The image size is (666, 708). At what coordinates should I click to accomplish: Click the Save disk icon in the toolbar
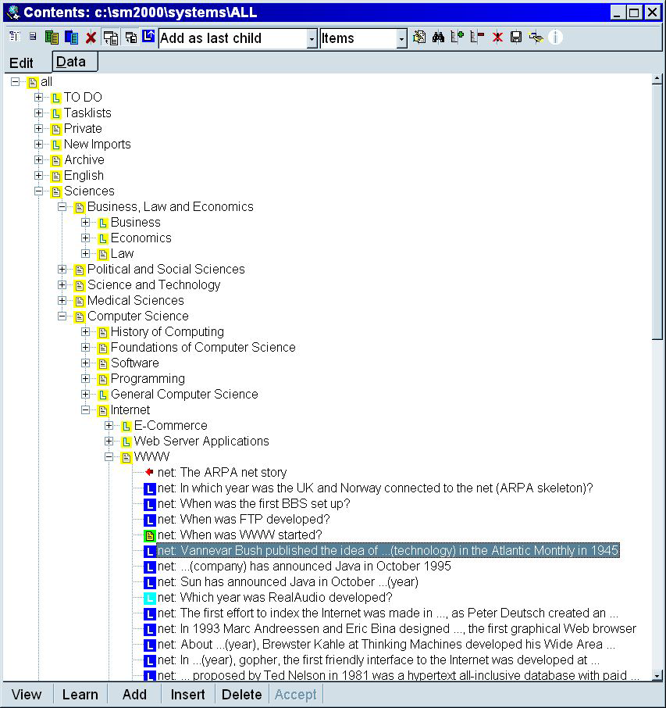pyautogui.click(x=515, y=37)
